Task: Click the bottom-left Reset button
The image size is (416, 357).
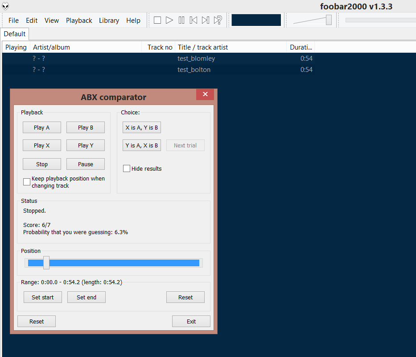Action: pos(37,321)
